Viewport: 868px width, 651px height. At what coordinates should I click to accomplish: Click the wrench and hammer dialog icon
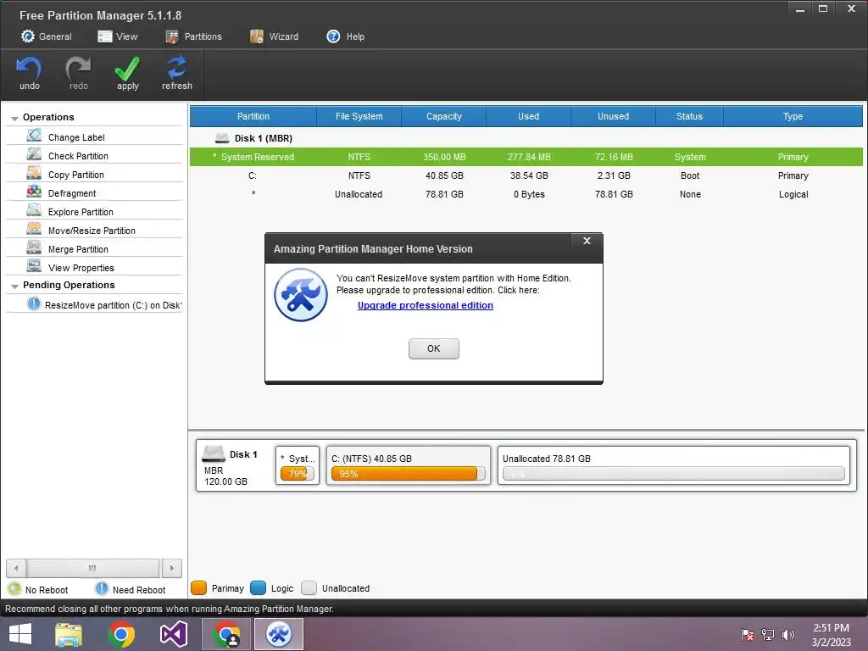pos(301,295)
